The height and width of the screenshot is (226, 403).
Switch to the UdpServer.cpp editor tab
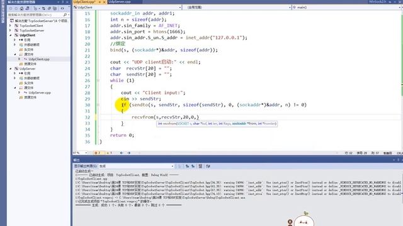120,2
